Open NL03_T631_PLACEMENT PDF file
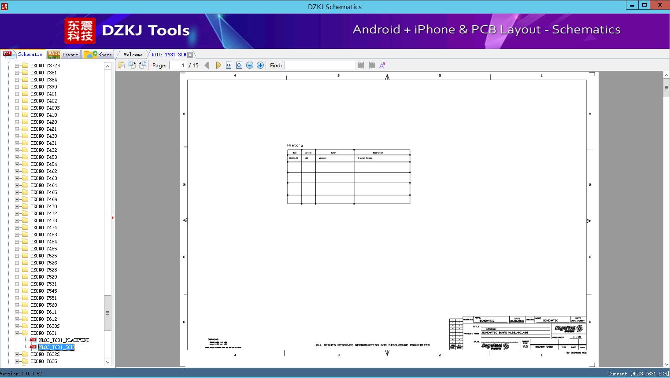 tap(64, 340)
